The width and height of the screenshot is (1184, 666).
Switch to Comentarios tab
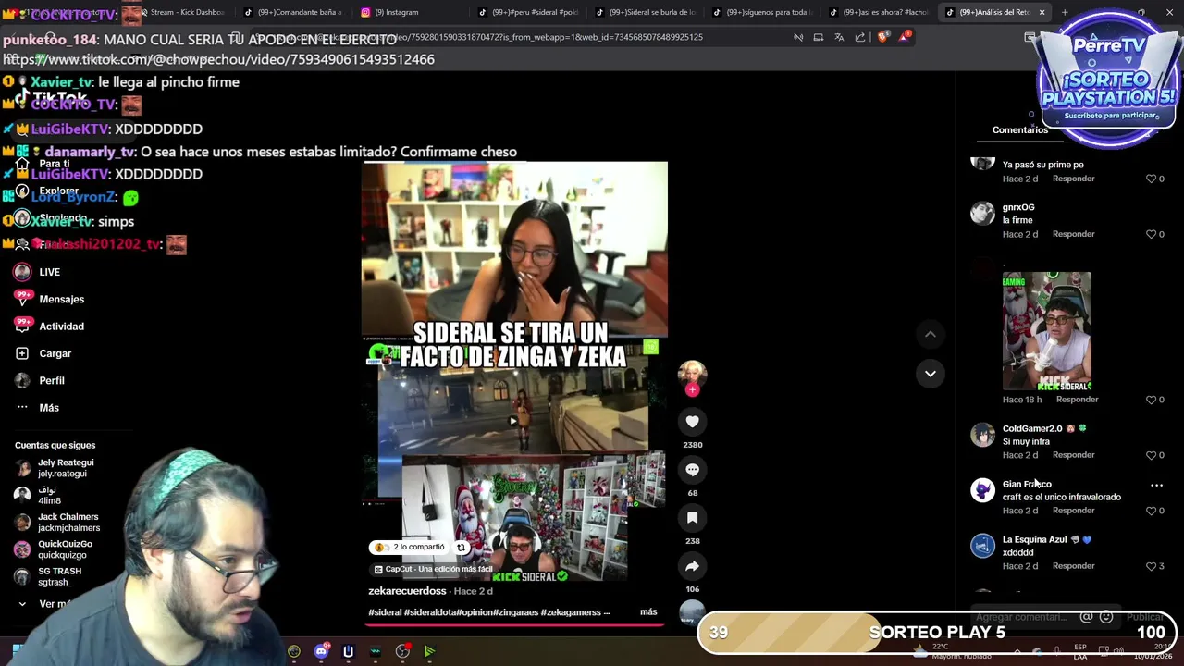[x=1020, y=129]
